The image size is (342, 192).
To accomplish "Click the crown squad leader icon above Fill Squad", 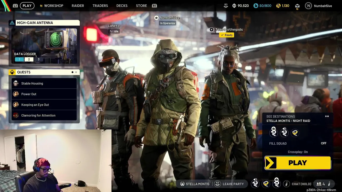I will click(x=273, y=132).
